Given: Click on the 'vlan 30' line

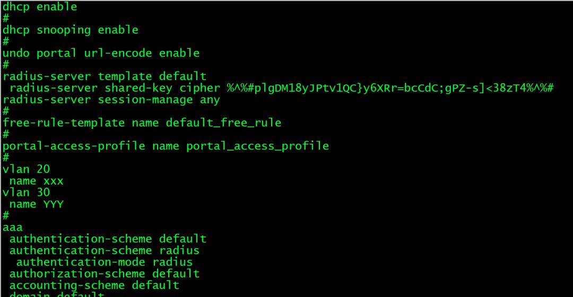Looking at the screenshot, I should coord(27,193).
